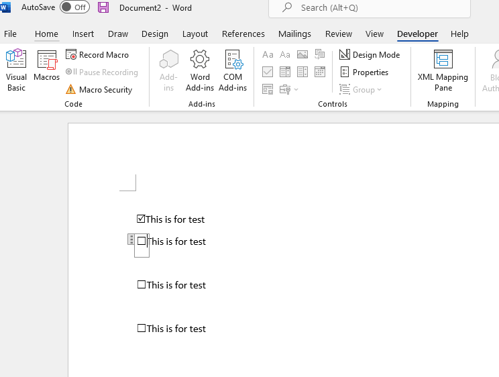Viewport: 499px width, 377px height.
Task: Insert Date Picker Content Control
Action: pos(319,72)
